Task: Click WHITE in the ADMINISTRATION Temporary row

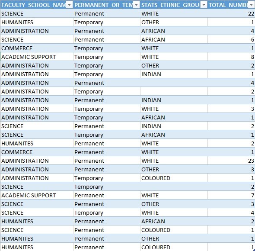Action: [150, 109]
